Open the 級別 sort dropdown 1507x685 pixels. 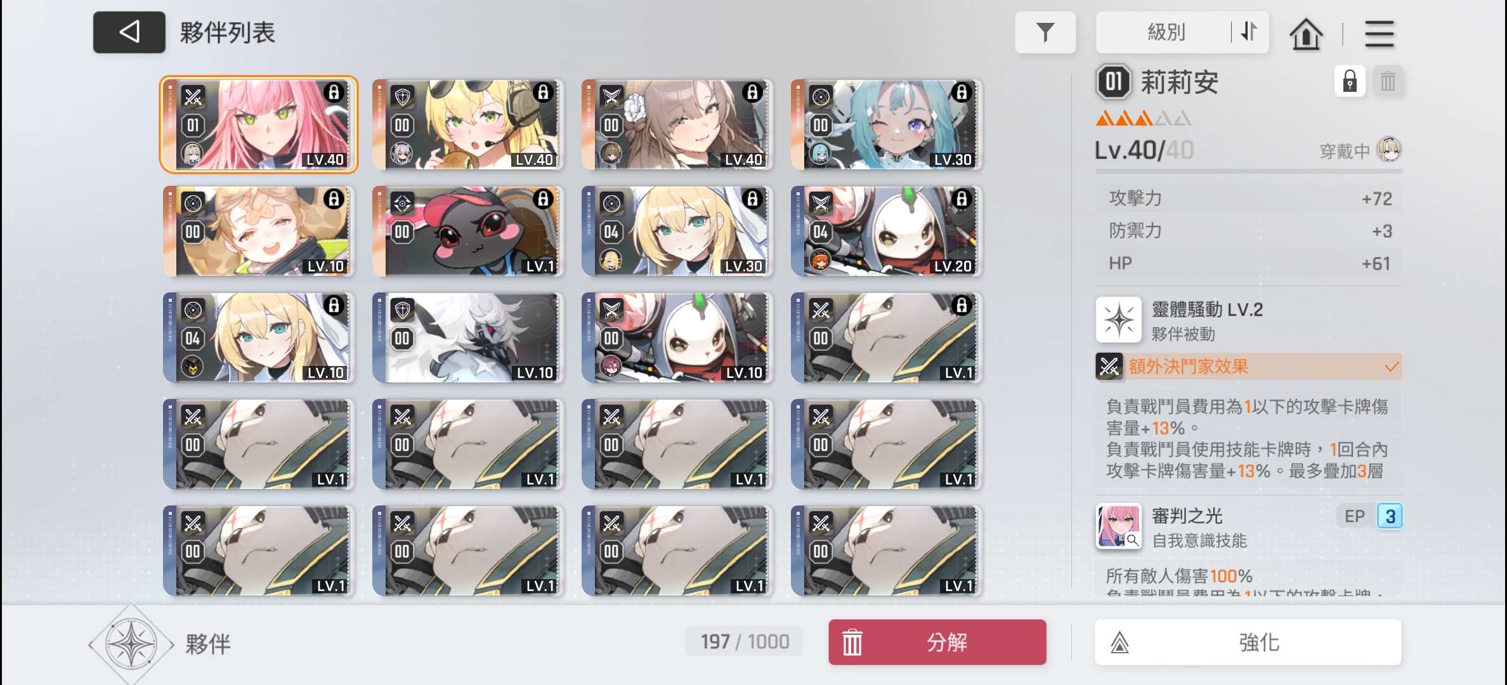click(x=1166, y=32)
